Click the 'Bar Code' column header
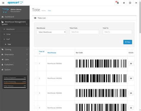The height and width of the screenshot is (111, 141). tap(79, 53)
